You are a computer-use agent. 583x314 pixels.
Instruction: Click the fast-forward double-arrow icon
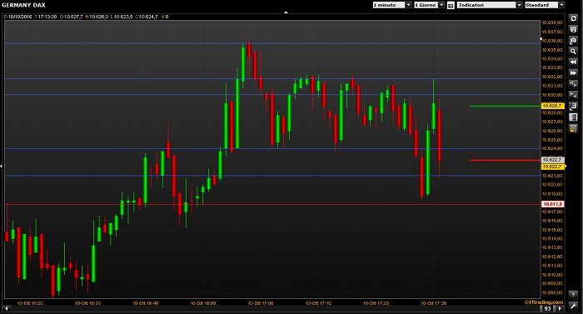pos(573,73)
